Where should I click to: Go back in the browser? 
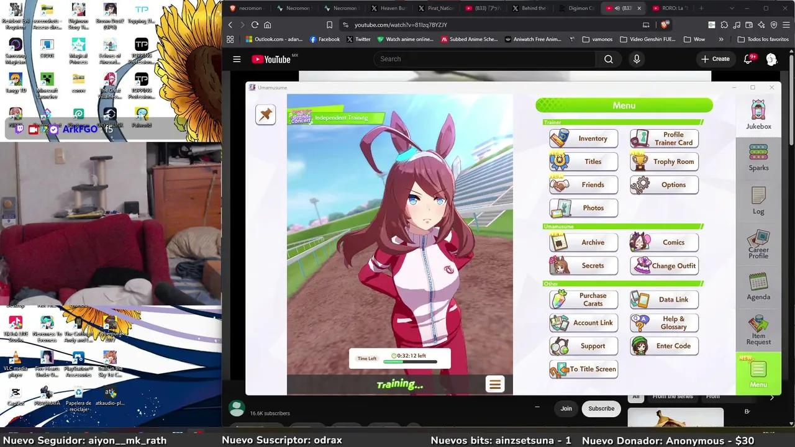pyautogui.click(x=230, y=25)
